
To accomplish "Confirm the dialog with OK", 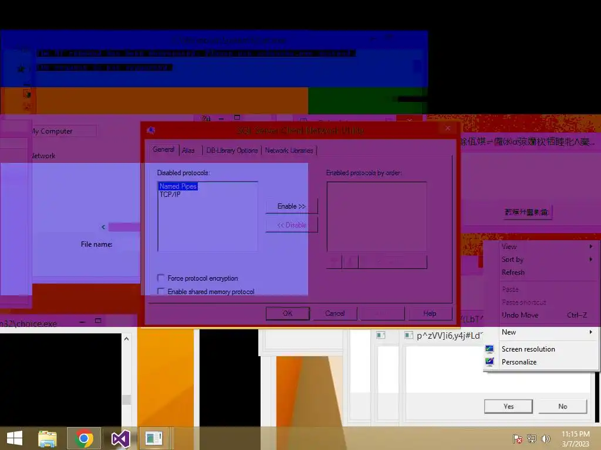I will 288,313.
